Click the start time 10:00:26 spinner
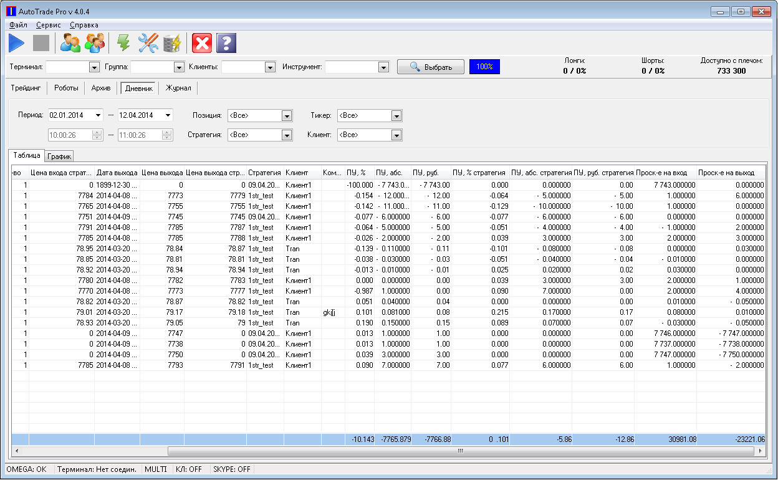The image size is (778, 480). coord(97,135)
